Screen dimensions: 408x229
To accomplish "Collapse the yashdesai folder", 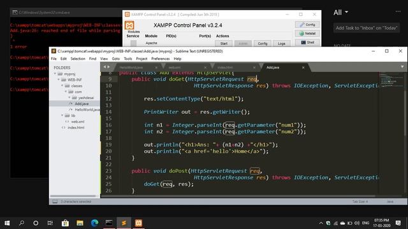I will click(x=69, y=97).
